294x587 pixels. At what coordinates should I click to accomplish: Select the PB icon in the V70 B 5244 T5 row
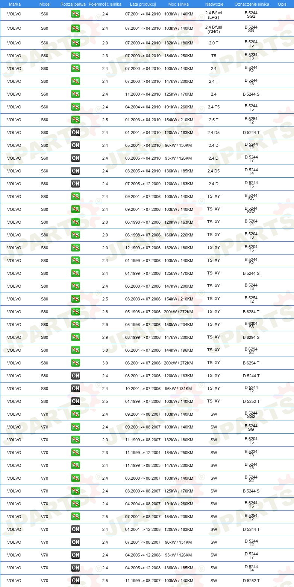[76, 504]
